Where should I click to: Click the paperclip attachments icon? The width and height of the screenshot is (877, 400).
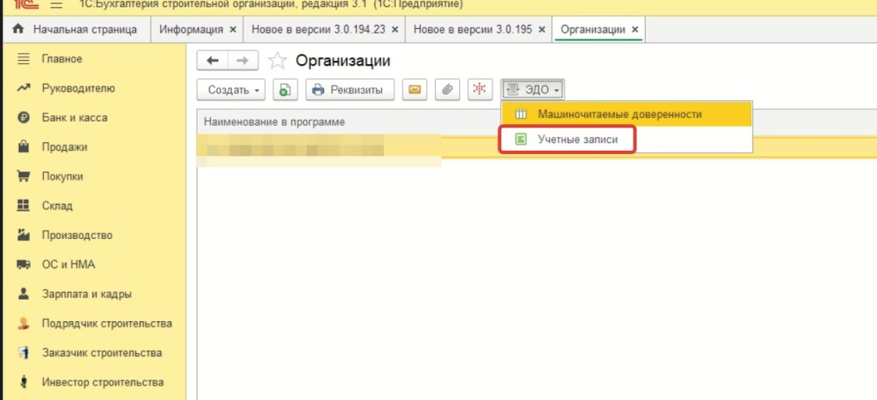pyautogui.click(x=447, y=89)
